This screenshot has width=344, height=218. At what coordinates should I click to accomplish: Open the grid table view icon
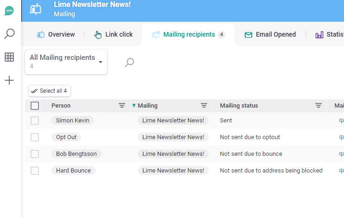(x=9, y=57)
